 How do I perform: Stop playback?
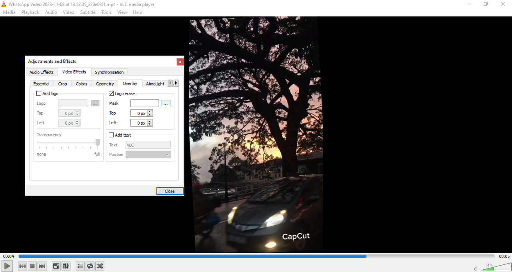tap(32, 266)
